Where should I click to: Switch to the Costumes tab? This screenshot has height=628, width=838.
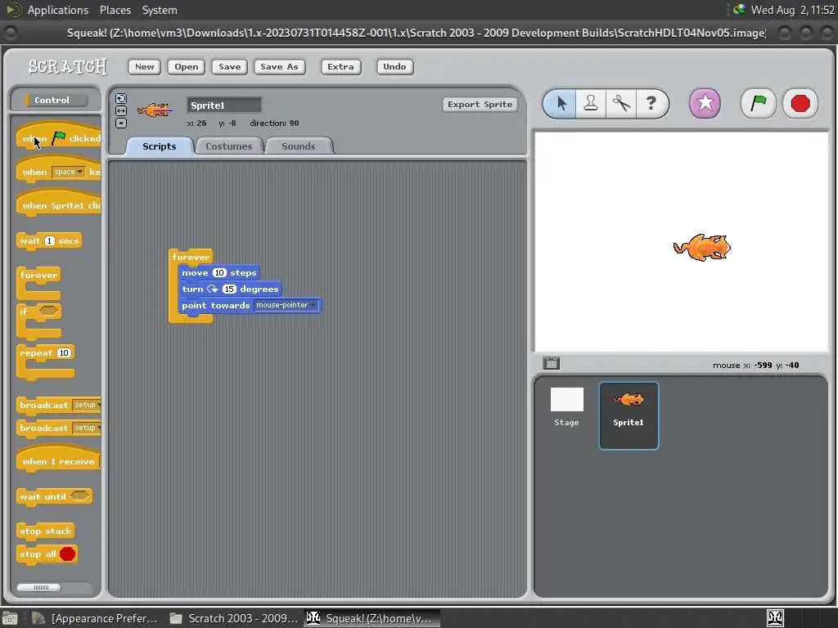pos(229,146)
